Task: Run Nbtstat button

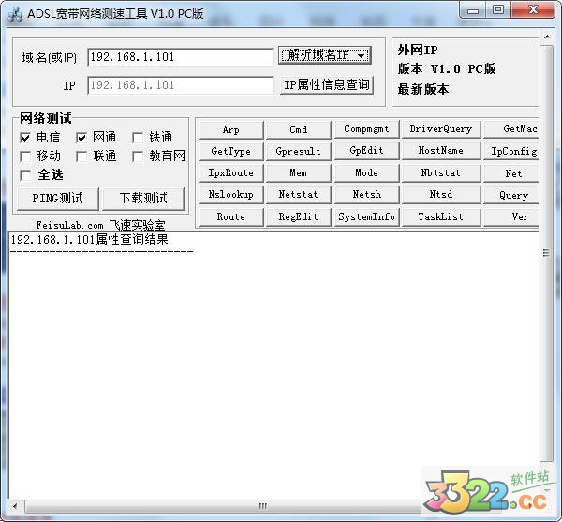Action: click(441, 173)
